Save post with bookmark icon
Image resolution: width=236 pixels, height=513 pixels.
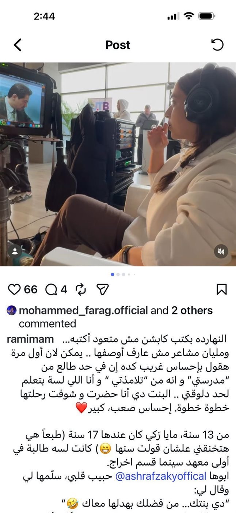pos(221,289)
